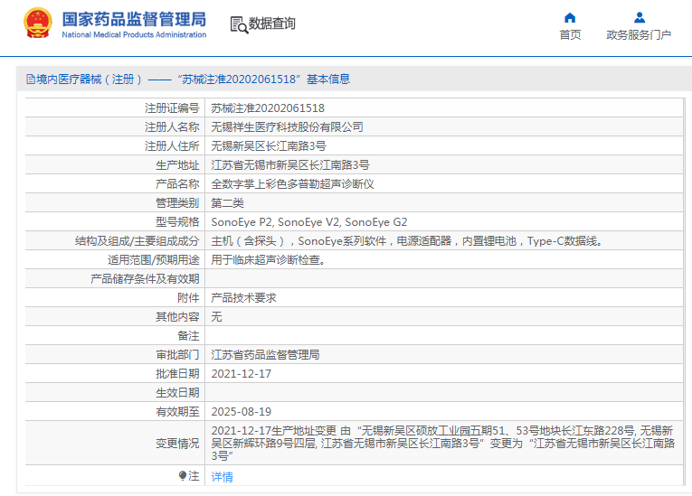692x496 pixels.
Task: Click the 有效期至 label
Action: click(x=177, y=411)
